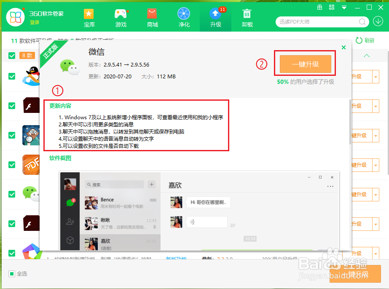Collapse the list with the up chevron
The image size is (389, 289).
click(367, 56)
